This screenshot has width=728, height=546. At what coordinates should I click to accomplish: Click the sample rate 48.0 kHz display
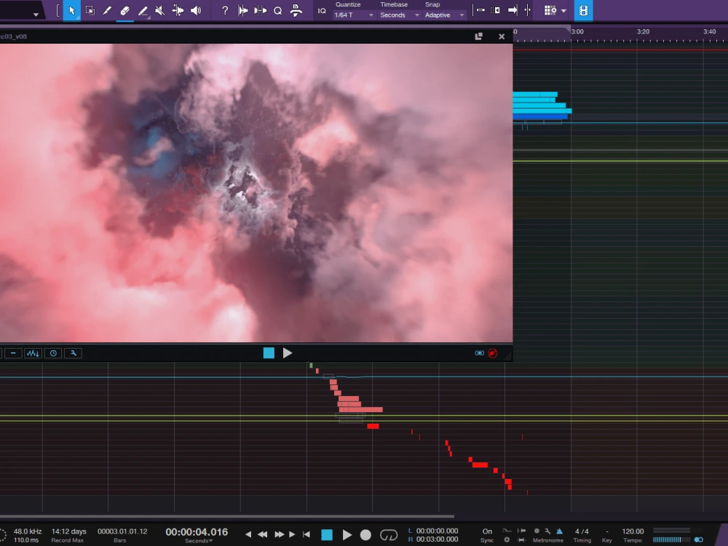pyautogui.click(x=28, y=531)
